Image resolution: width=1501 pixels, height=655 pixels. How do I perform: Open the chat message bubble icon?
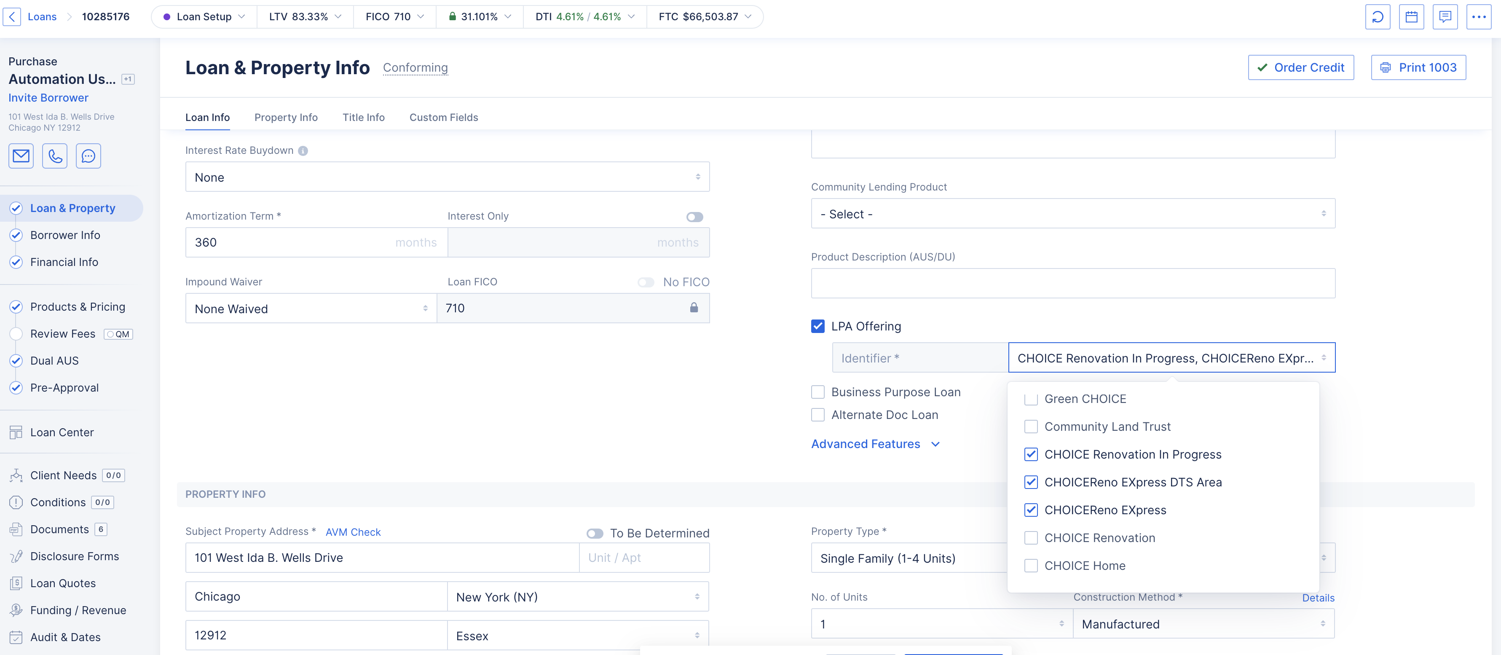(x=88, y=156)
